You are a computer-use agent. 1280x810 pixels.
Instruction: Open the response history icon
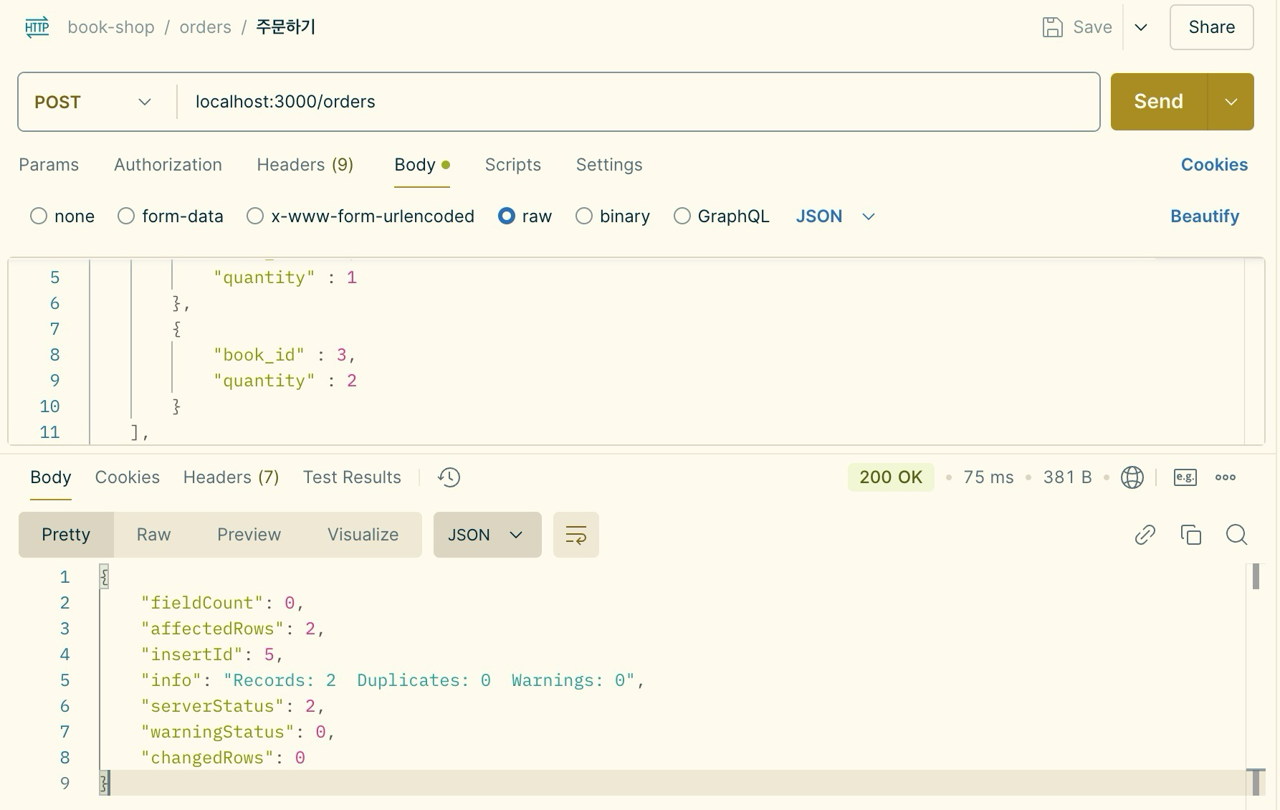449,477
